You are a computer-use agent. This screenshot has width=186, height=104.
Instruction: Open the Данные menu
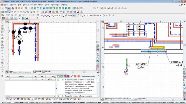[x=26, y=5]
